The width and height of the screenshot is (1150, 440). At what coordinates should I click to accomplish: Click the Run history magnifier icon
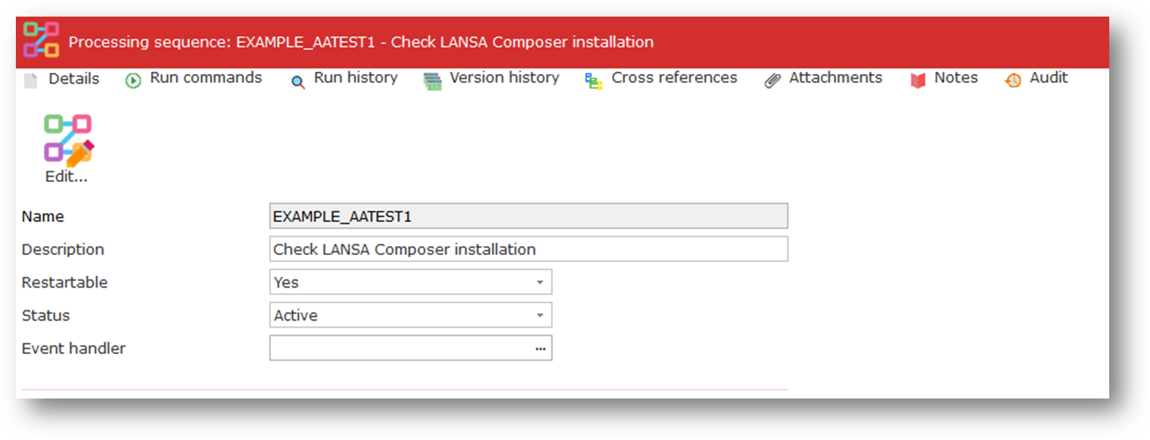point(298,82)
